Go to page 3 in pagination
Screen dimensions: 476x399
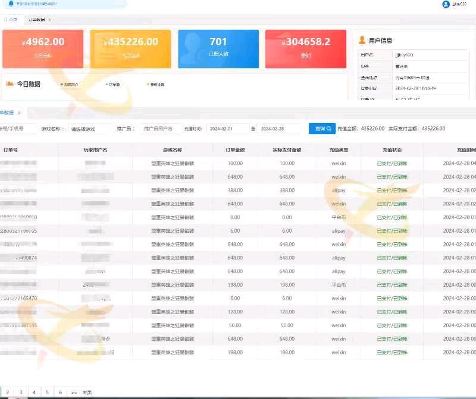tap(20, 392)
